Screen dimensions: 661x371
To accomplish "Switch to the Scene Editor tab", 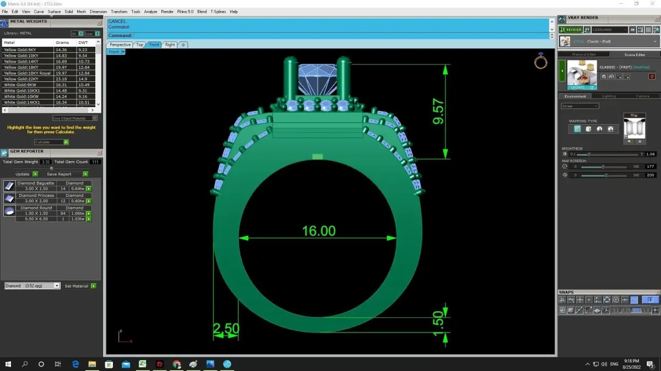I will (x=635, y=55).
